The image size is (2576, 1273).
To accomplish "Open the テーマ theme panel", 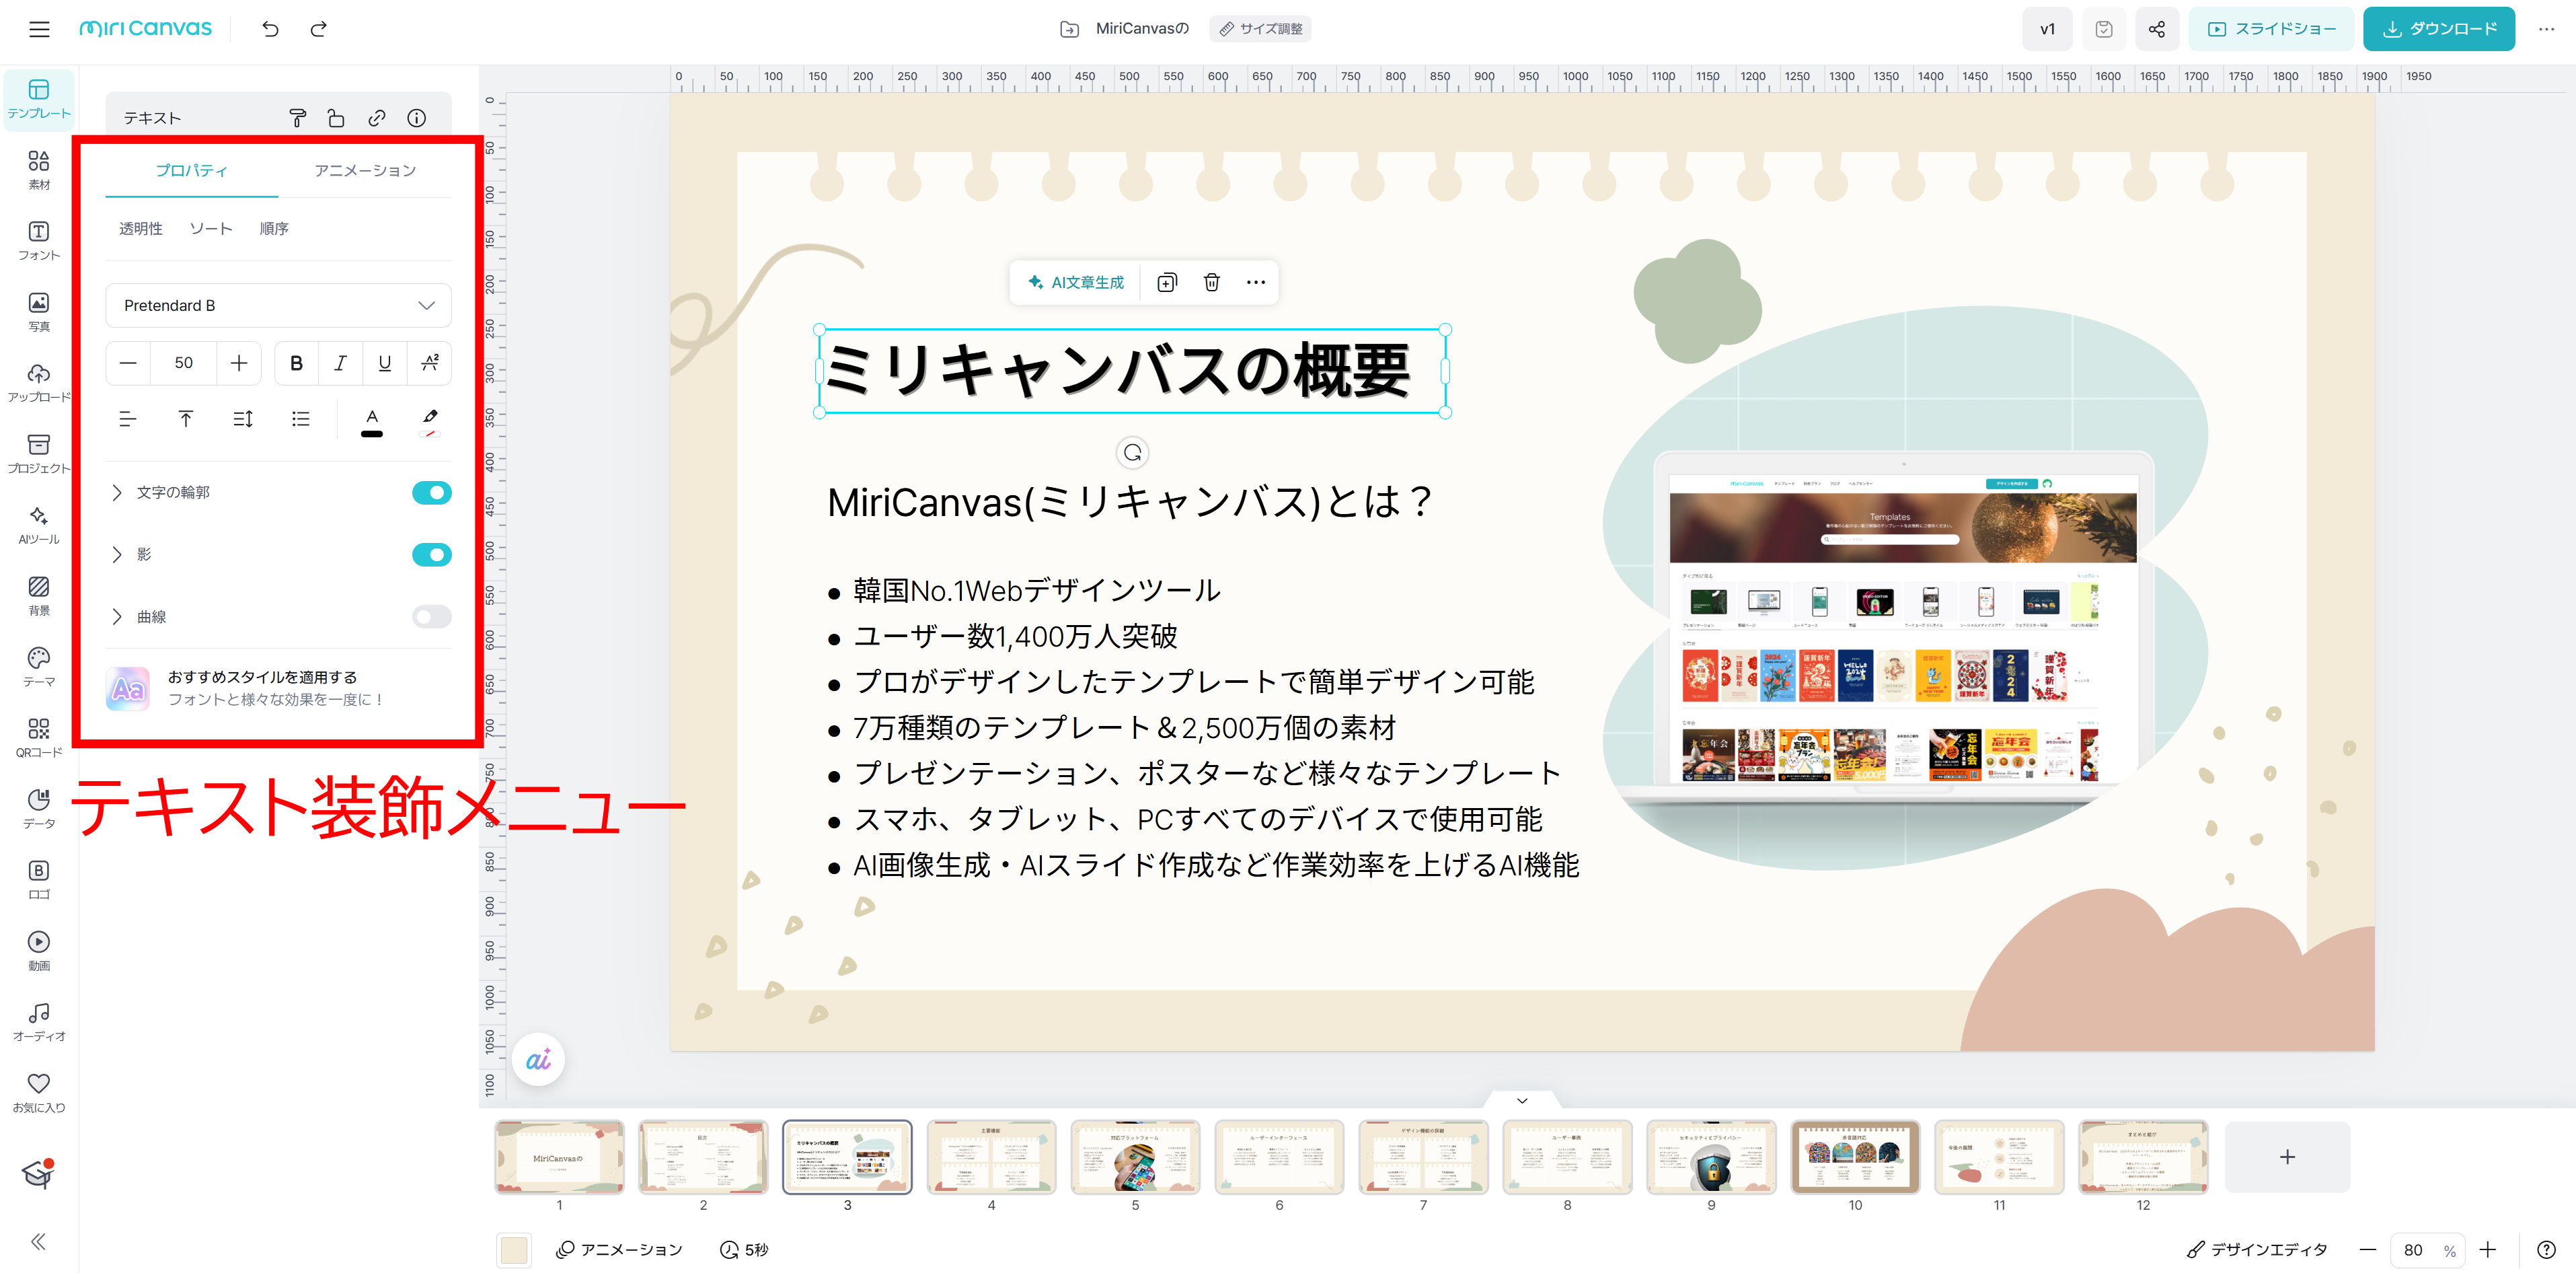I will click(x=39, y=667).
